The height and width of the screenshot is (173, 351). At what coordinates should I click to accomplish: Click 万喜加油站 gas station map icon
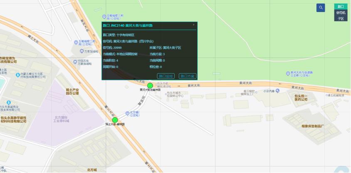point(82,51)
